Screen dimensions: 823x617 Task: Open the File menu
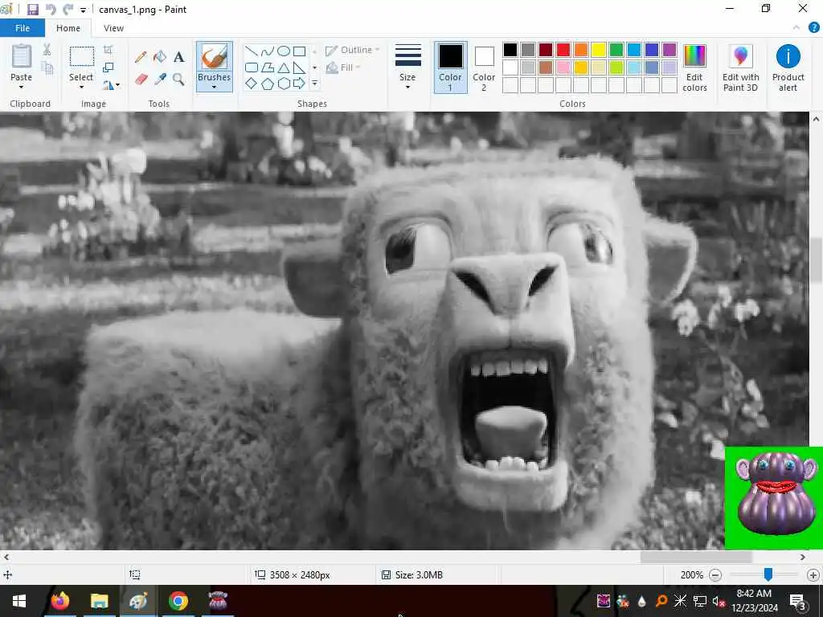[22, 28]
